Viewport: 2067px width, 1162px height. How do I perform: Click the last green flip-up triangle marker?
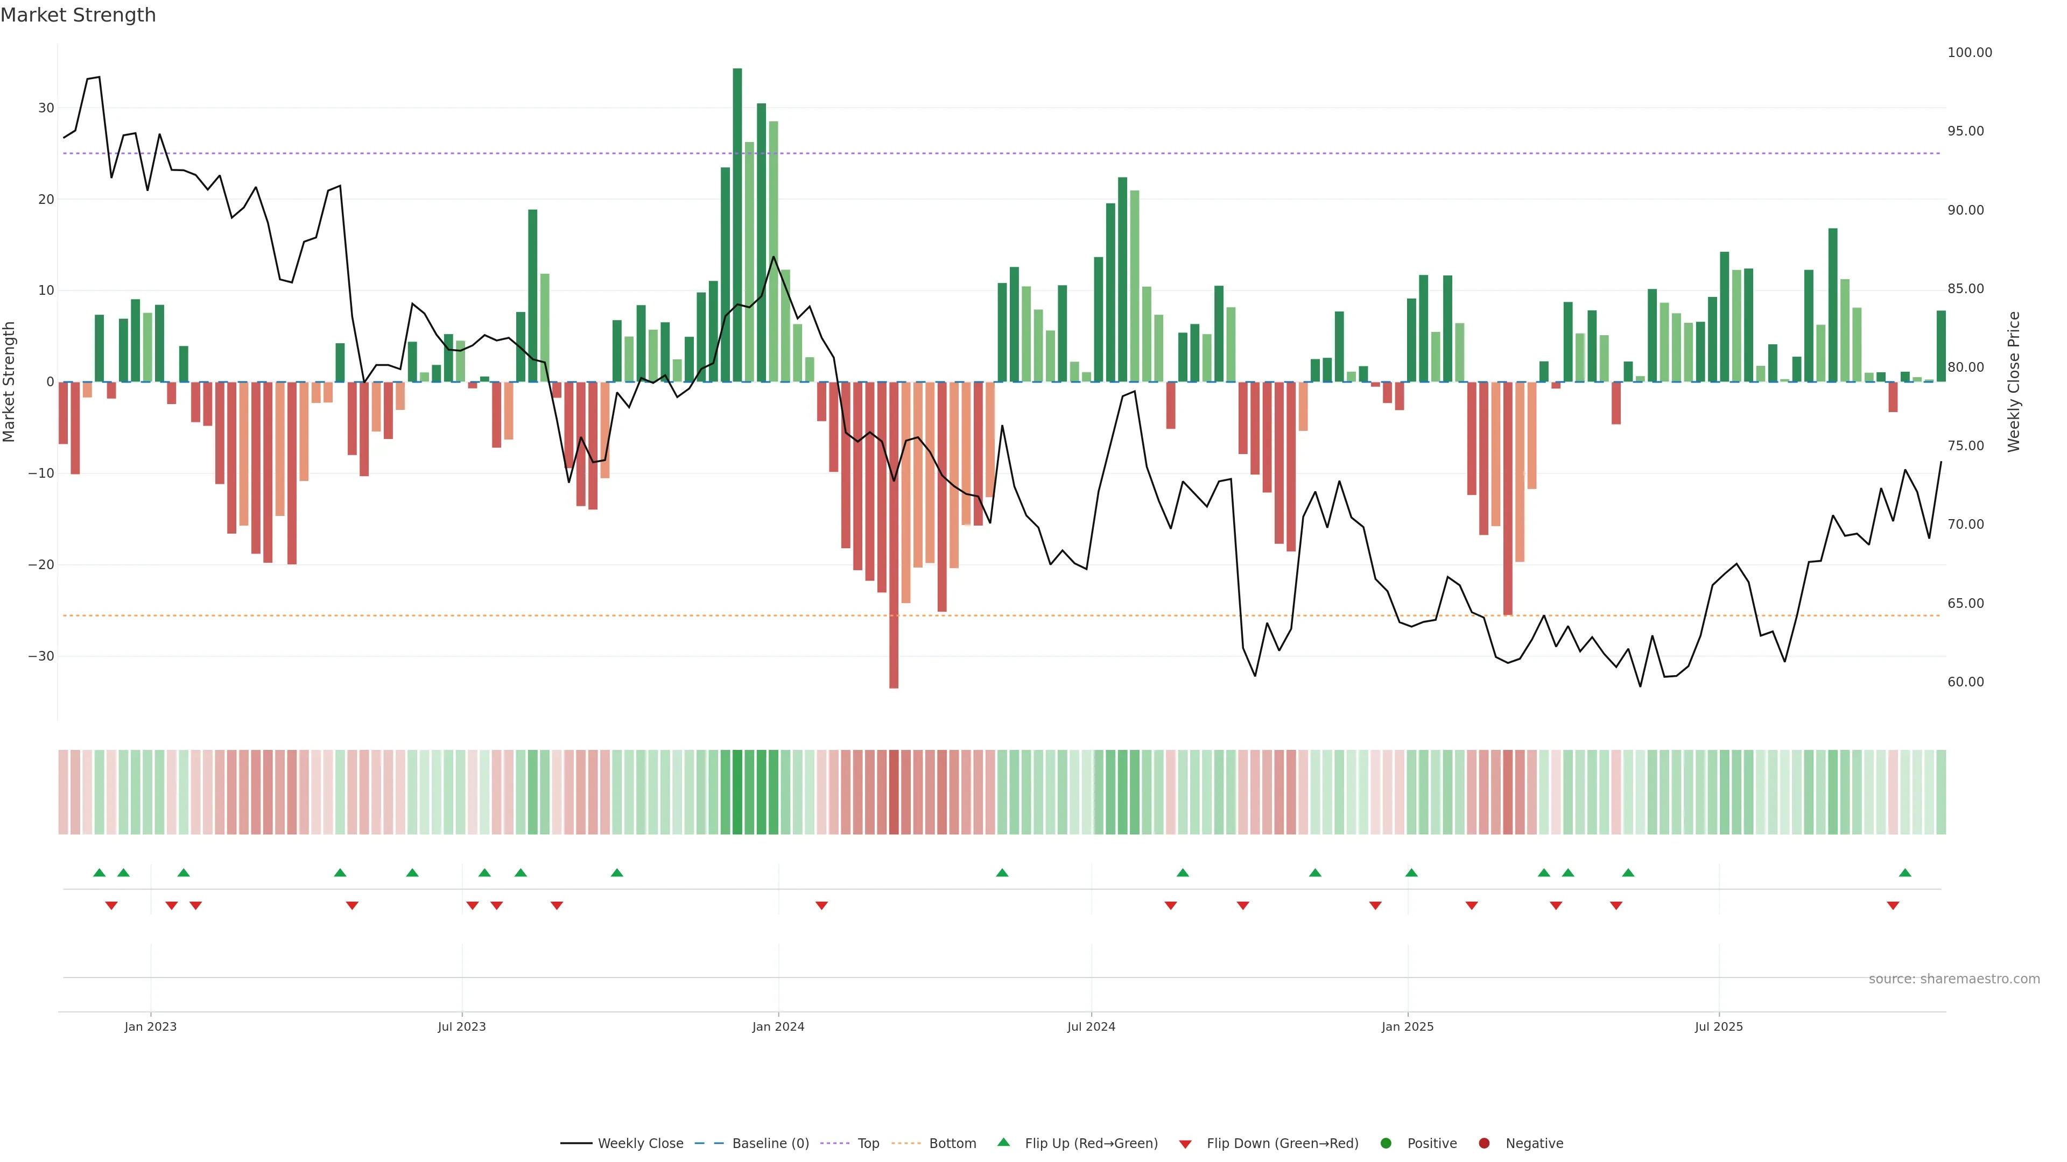1905,873
